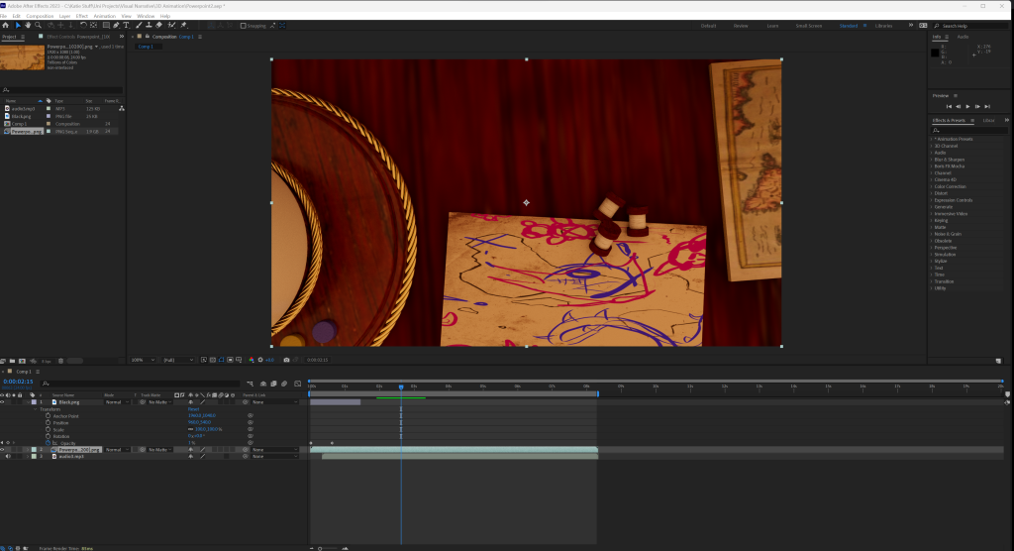This screenshot has width=1014, height=551.
Task: Toggle the Opacity stopwatch keyframing
Action: [48, 442]
